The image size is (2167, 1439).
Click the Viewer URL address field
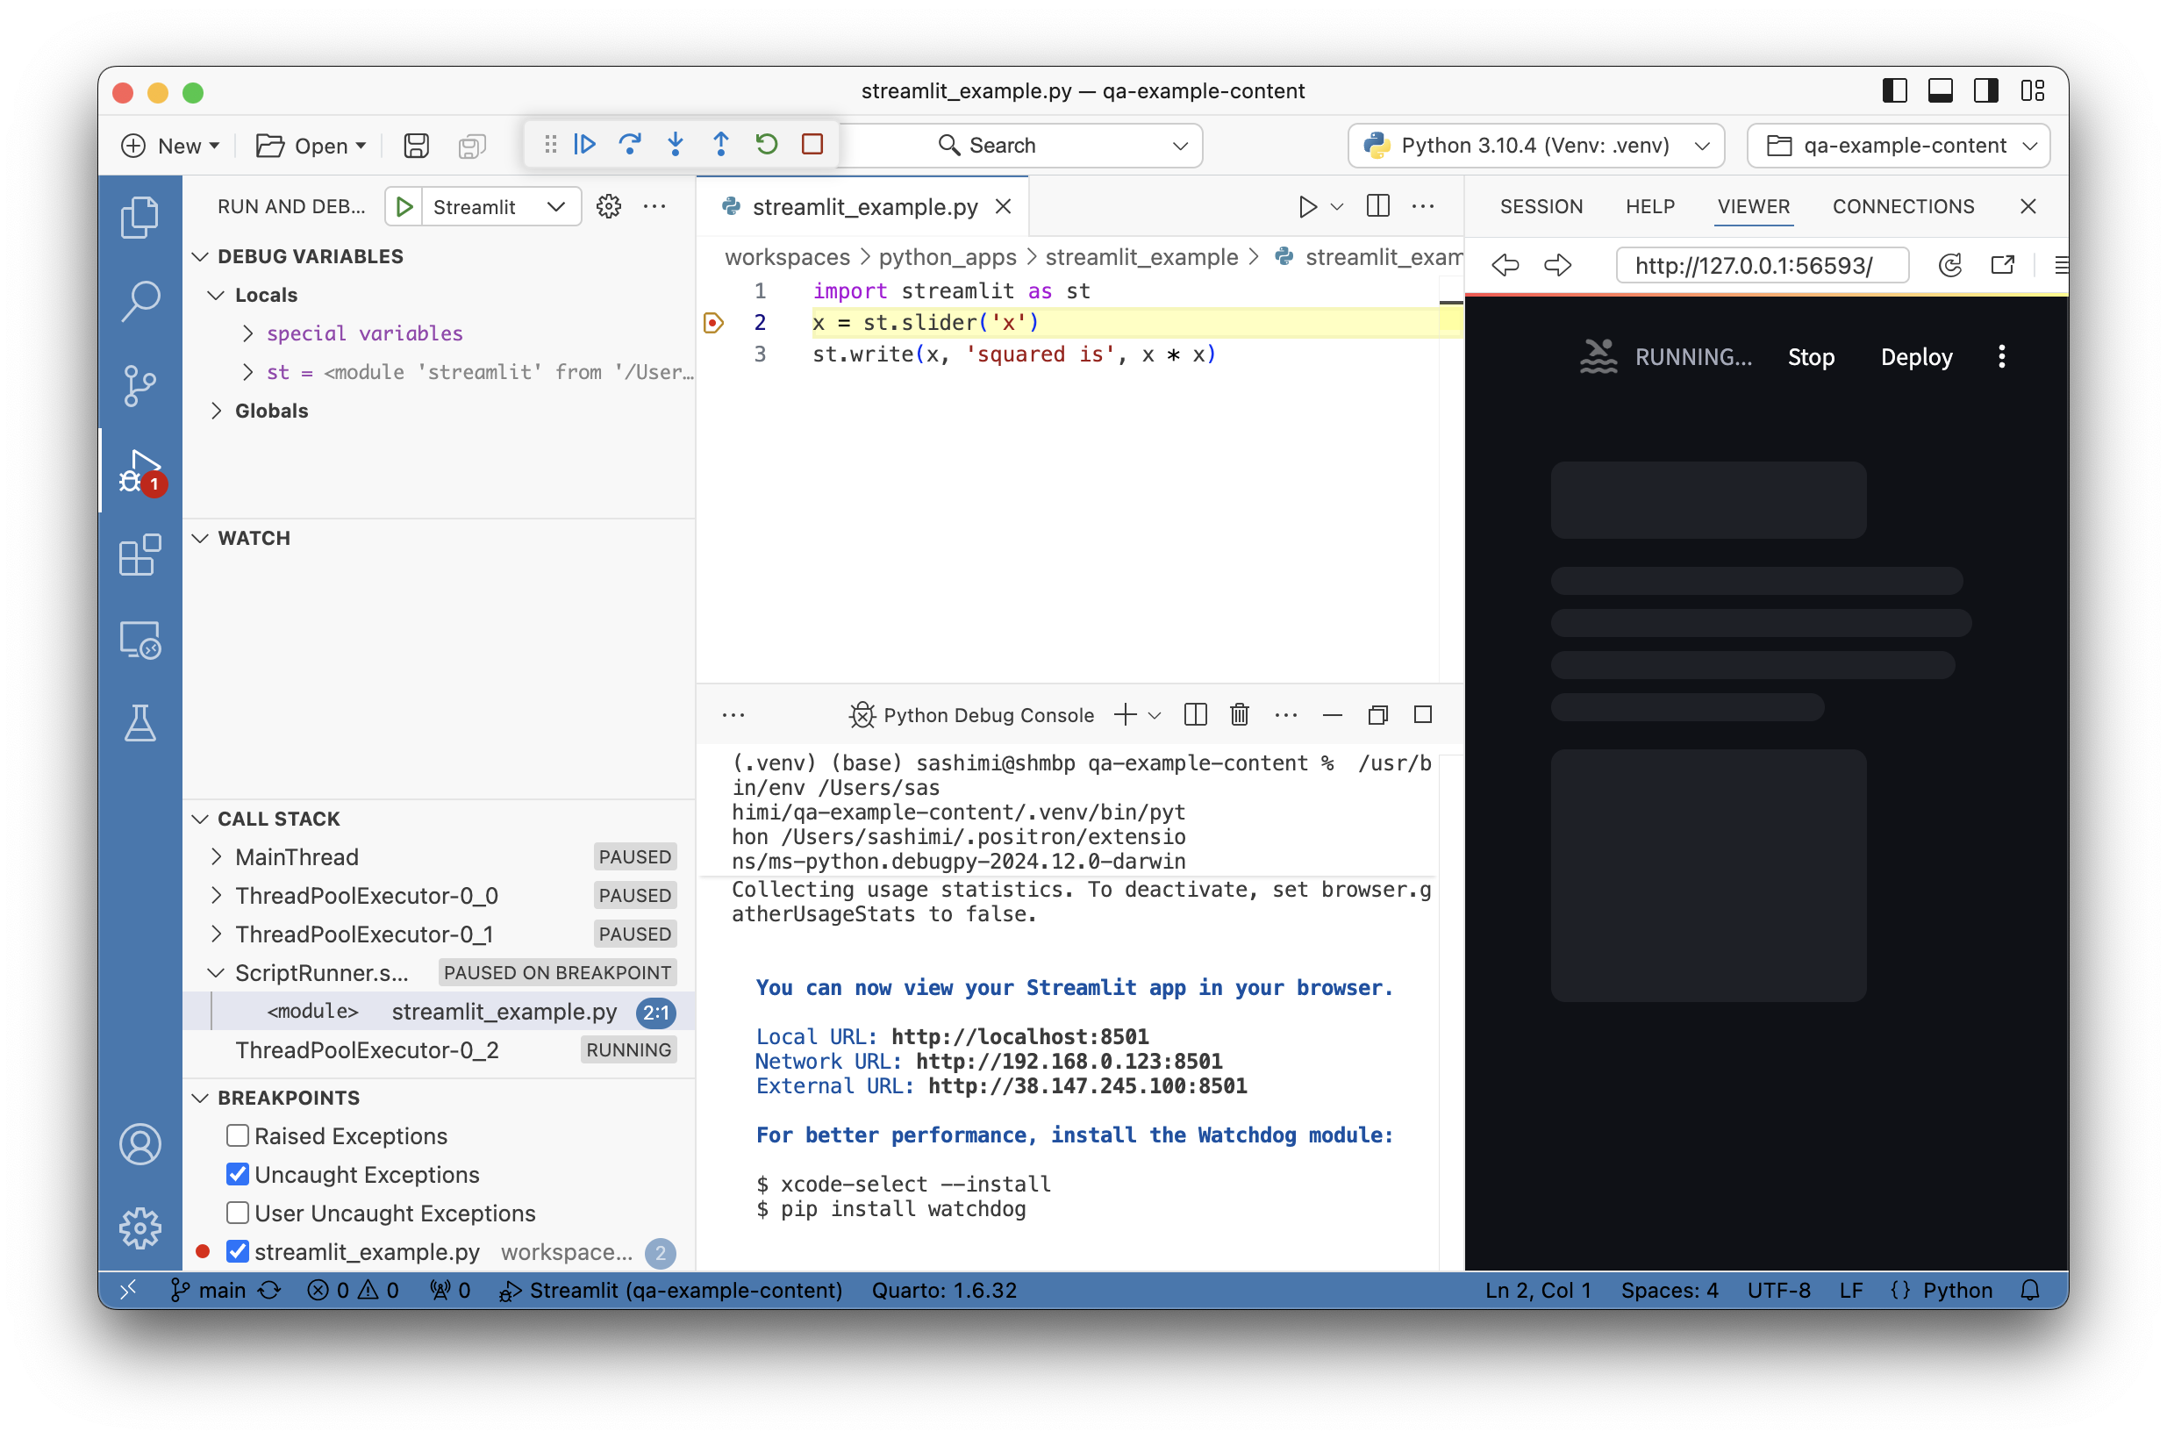(x=1761, y=265)
